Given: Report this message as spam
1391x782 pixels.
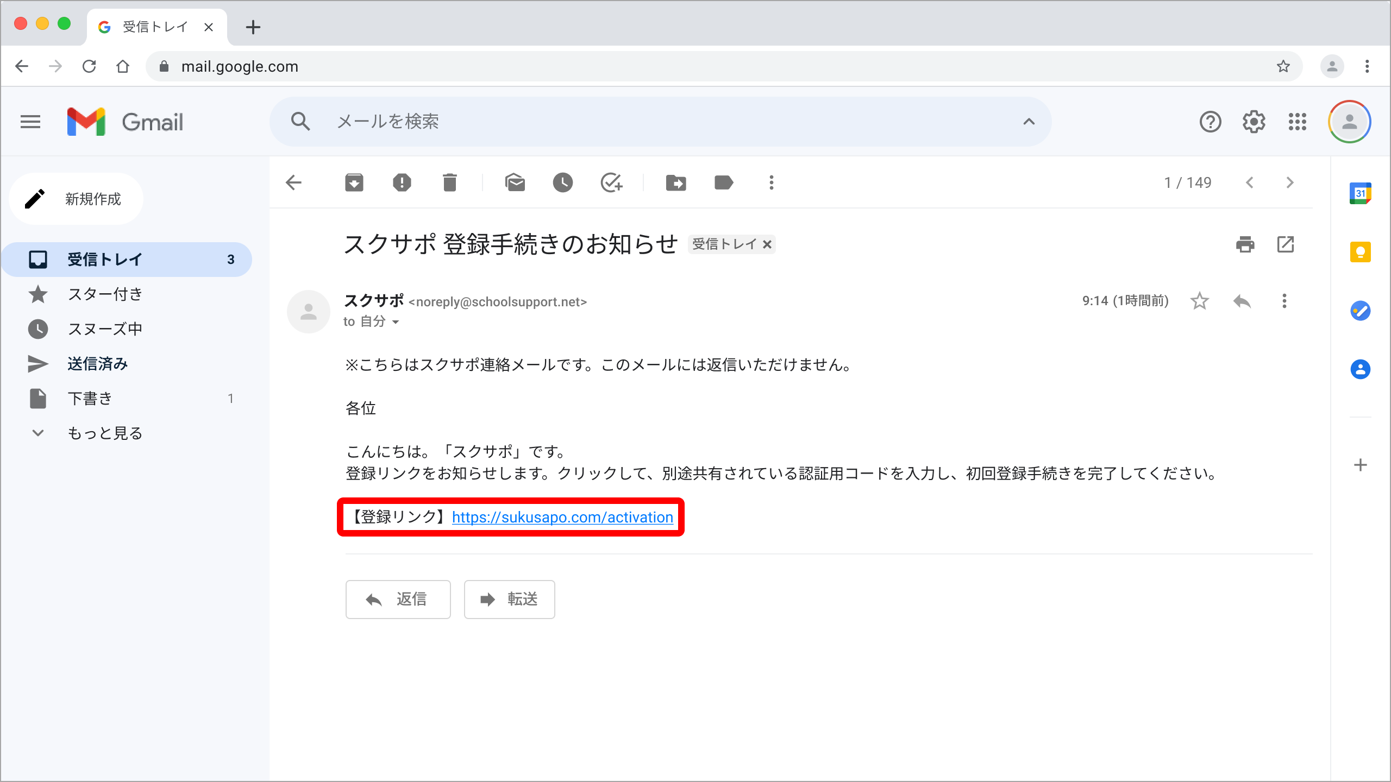Looking at the screenshot, I should click(402, 182).
